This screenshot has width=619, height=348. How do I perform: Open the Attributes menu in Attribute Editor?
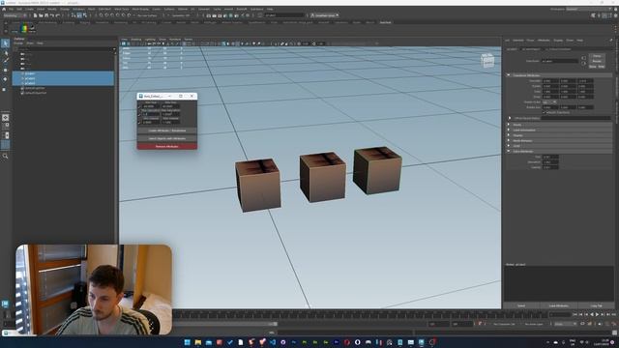[x=544, y=41]
